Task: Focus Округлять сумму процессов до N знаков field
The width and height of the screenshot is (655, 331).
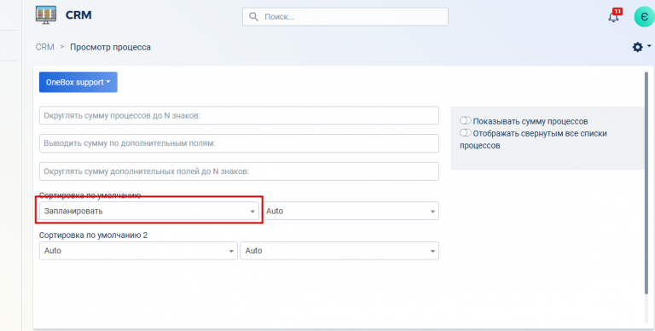Action: tap(239, 115)
